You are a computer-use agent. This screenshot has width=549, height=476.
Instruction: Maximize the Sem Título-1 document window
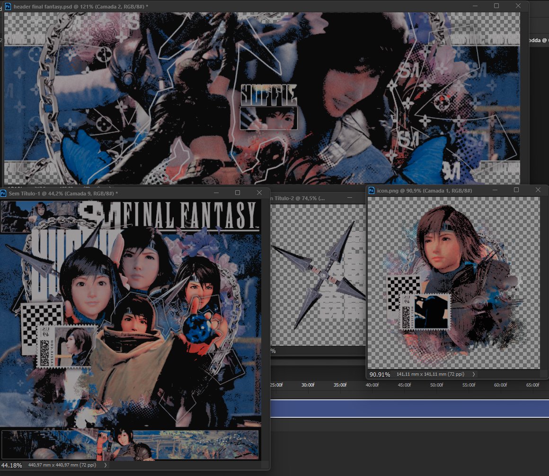tap(238, 193)
